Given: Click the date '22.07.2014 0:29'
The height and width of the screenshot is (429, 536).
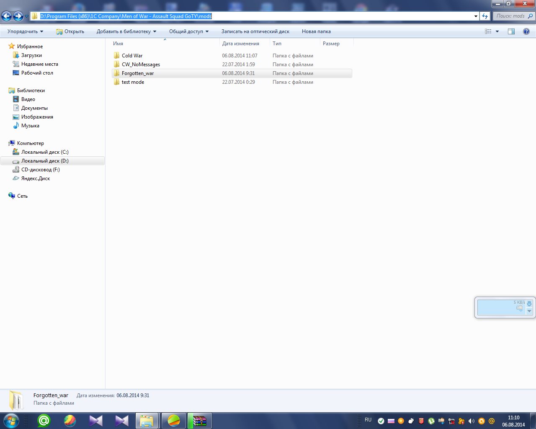Looking at the screenshot, I should point(238,82).
